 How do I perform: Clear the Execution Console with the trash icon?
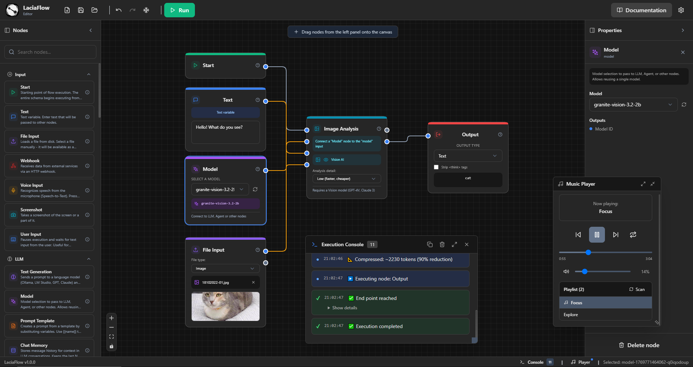pos(442,244)
